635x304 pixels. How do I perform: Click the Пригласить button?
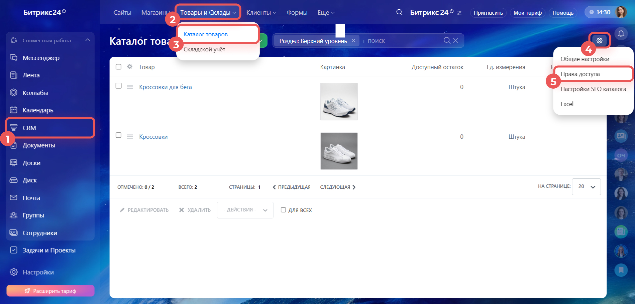coord(488,13)
